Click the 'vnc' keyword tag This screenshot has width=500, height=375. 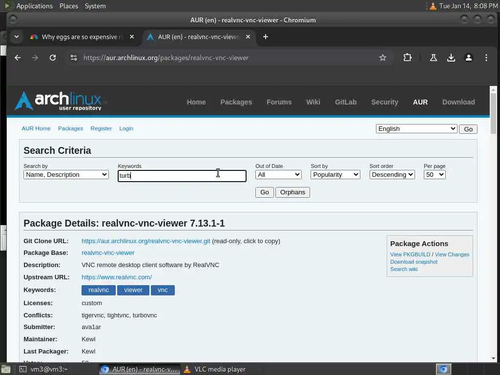(163, 290)
